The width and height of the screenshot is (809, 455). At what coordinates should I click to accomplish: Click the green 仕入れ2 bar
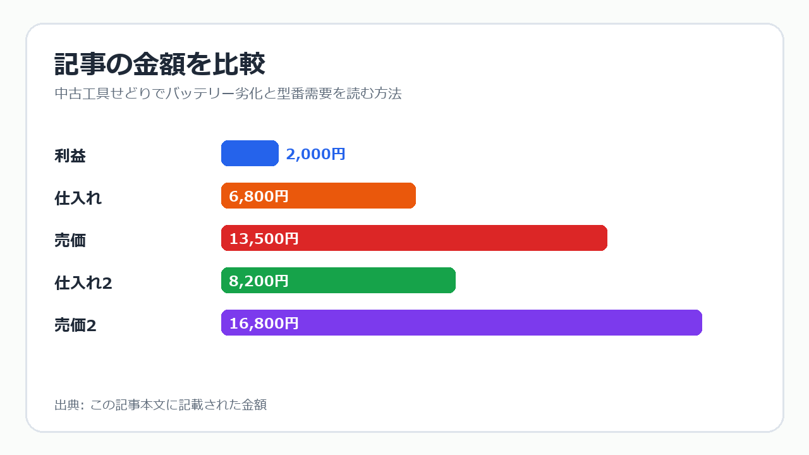tap(338, 281)
